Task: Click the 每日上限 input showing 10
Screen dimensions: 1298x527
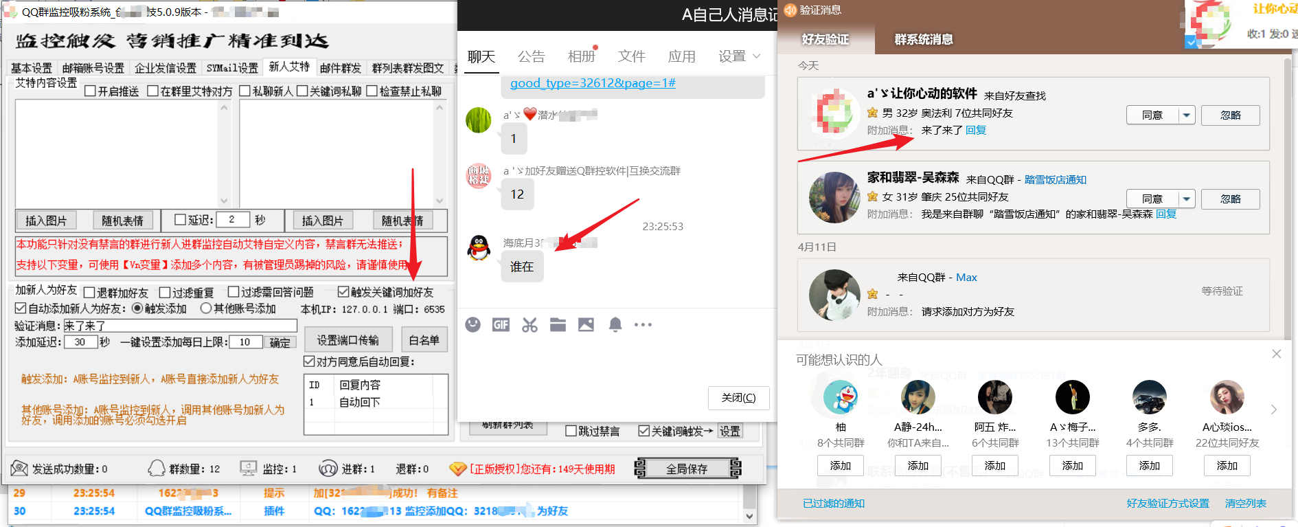Action: pyautogui.click(x=245, y=342)
